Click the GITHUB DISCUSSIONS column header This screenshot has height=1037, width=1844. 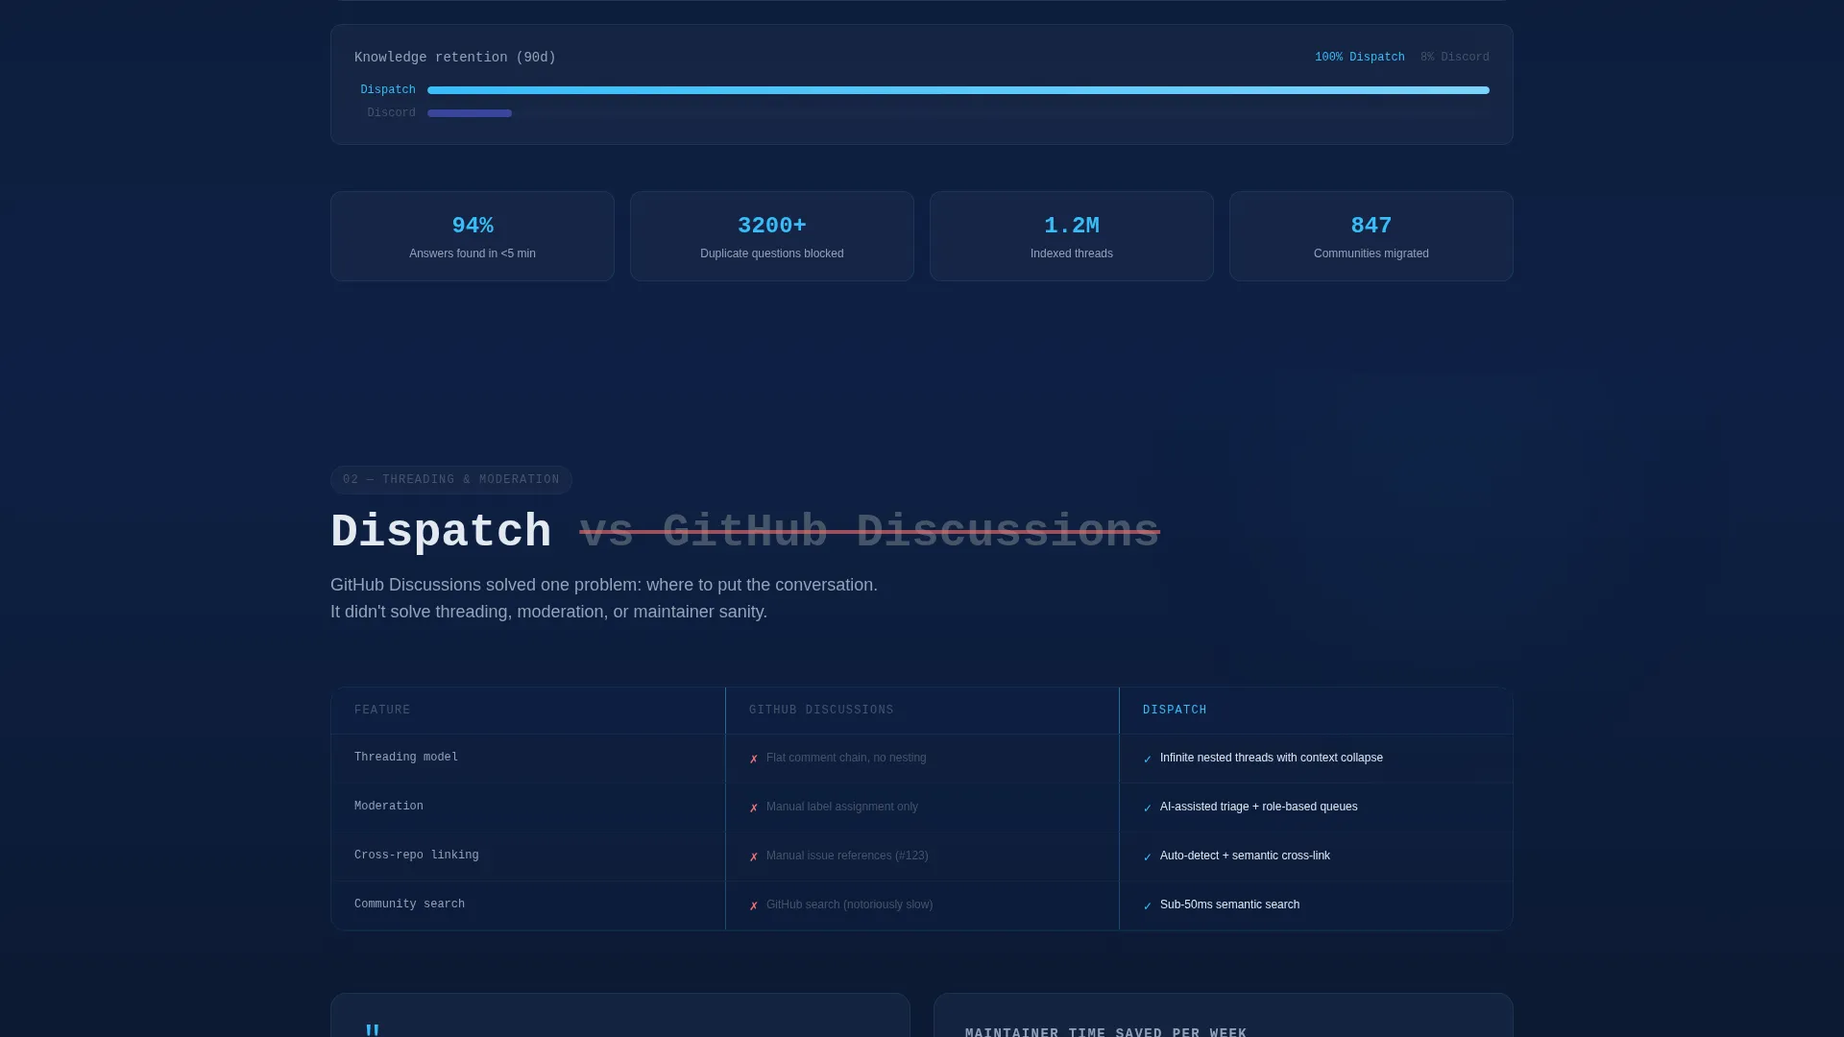click(821, 711)
